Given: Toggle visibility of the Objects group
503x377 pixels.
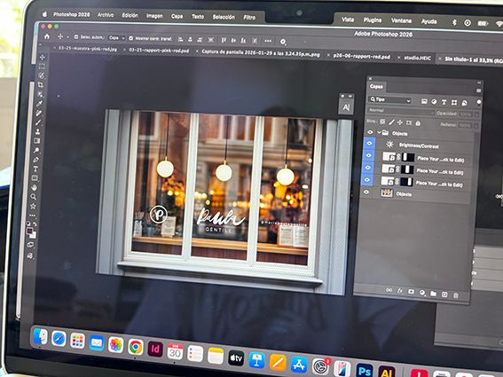Looking at the screenshot, I should tap(370, 132).
